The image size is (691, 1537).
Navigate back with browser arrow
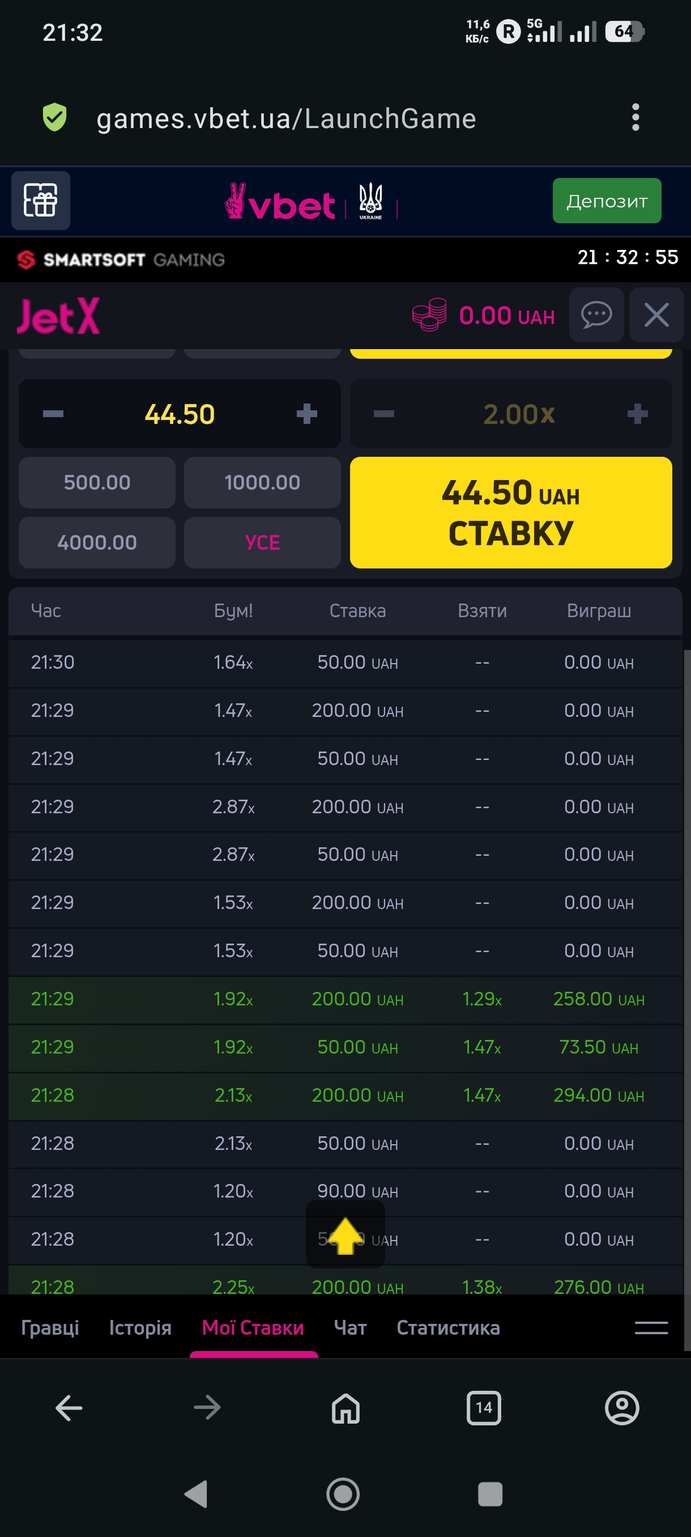pyautogui.click(x=69, y=1408)
